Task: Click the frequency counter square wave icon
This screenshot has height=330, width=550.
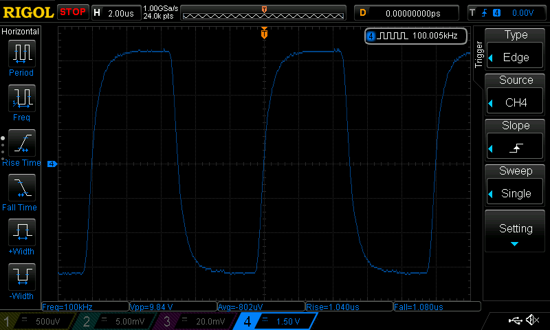Action: click(x=392, y=36)
